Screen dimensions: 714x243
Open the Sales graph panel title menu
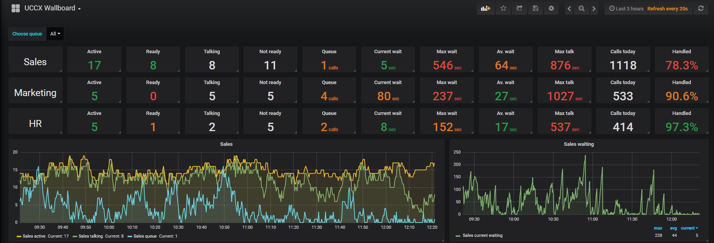(226, 144)
